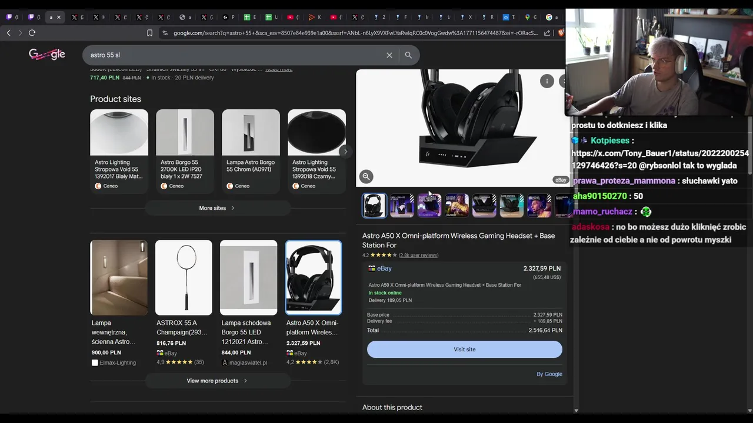The height and width of the screenshot is (423, 753).
Task: Click the forward navigation arrow
Action: (20, 33)
